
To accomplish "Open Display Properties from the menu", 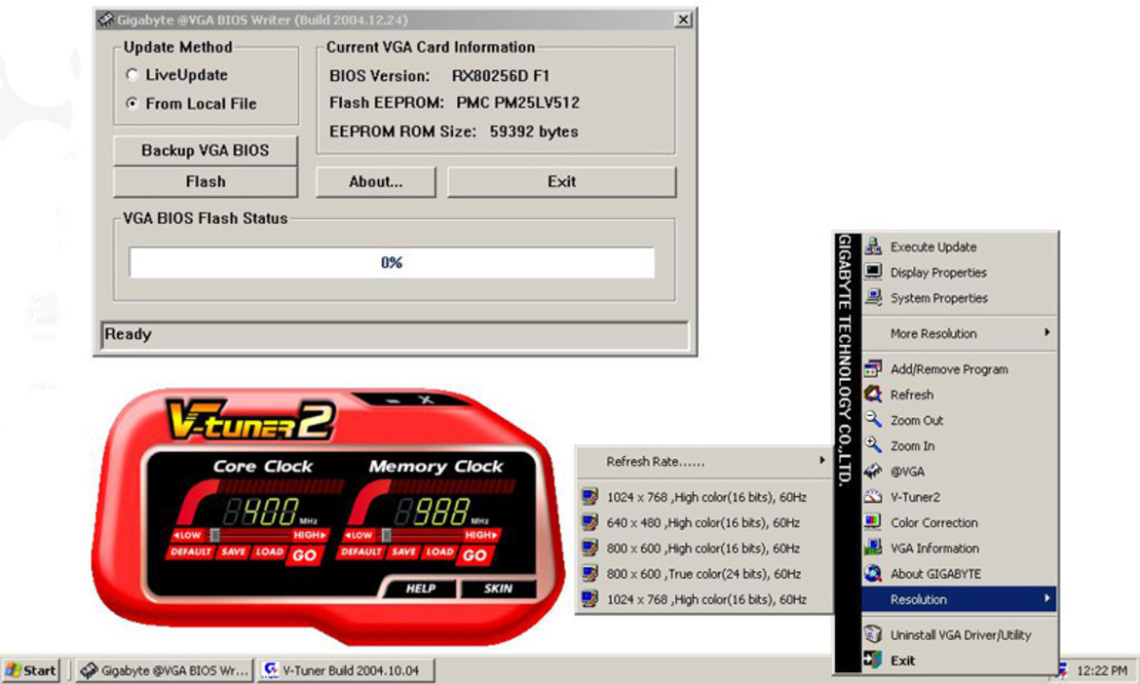I will (958, 272).
